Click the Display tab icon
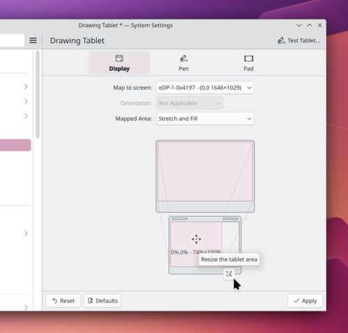 [x=119, y=58]
